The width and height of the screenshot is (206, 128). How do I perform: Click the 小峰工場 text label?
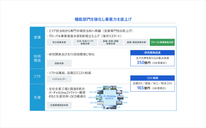[93, 103]
